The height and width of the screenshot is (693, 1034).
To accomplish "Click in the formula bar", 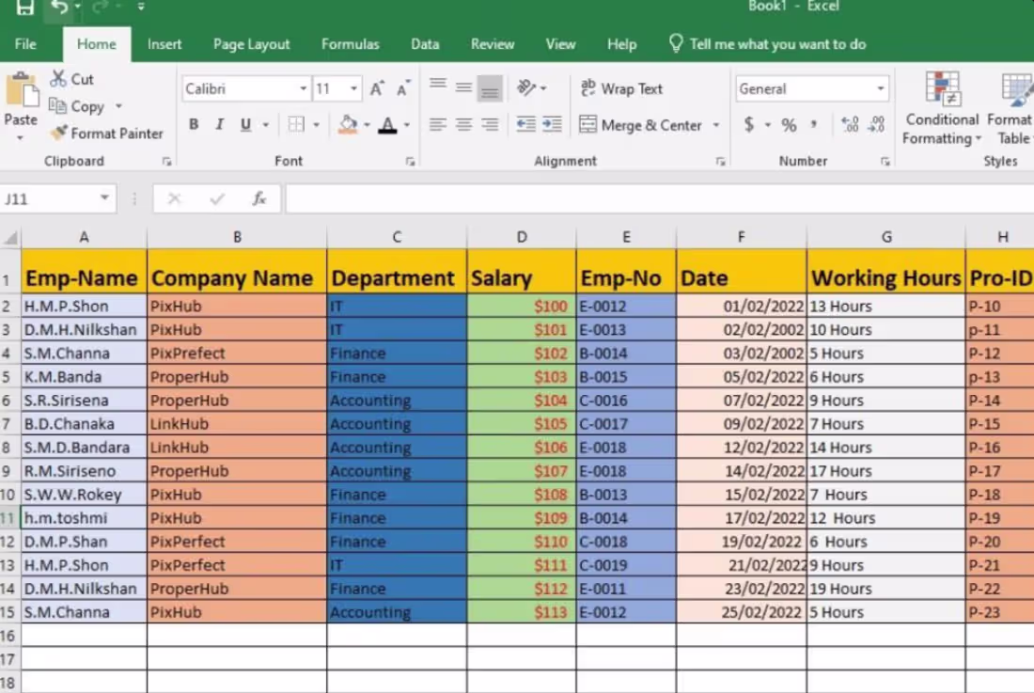I will [660, 198].
